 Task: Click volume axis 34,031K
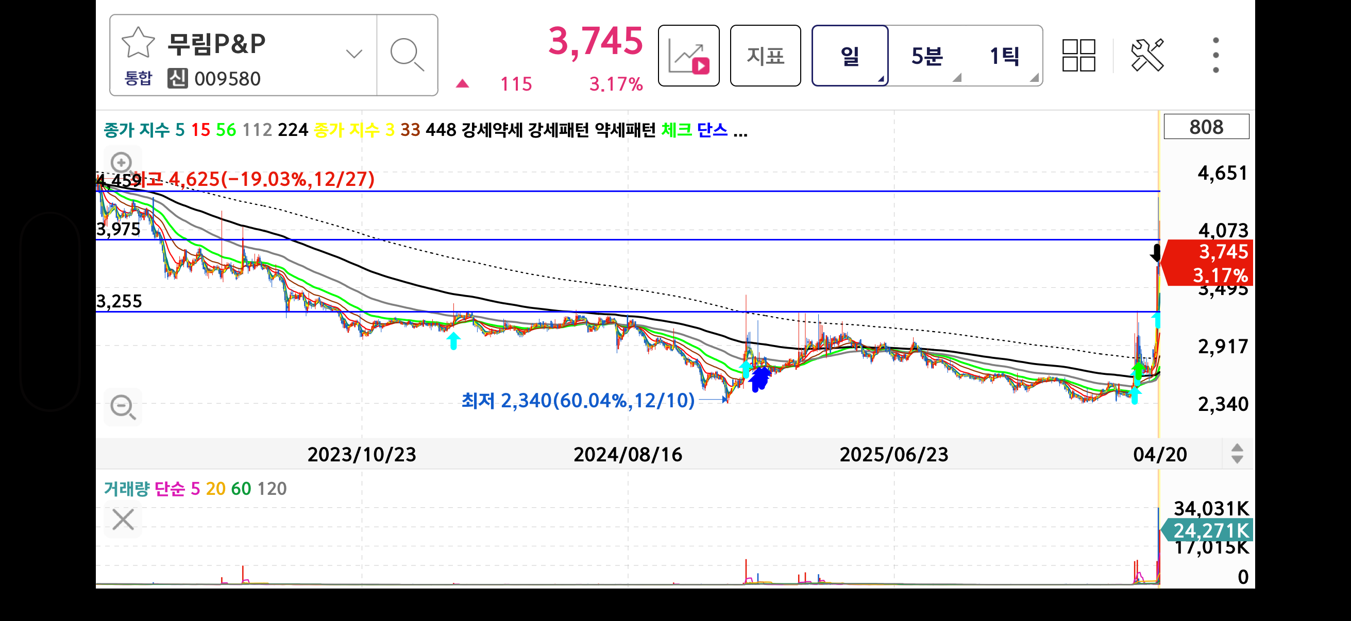(1211, 508)
